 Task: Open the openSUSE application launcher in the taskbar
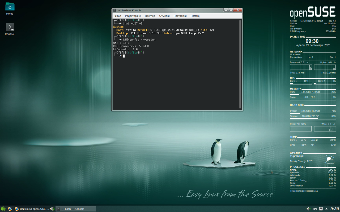3,209
